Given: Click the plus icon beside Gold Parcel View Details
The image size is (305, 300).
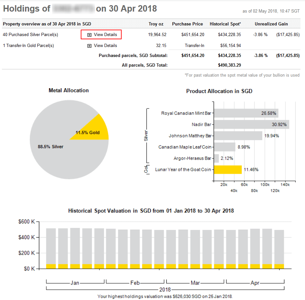Looking at the screenshot, I should pyautogui.click(x=89, y=46).
